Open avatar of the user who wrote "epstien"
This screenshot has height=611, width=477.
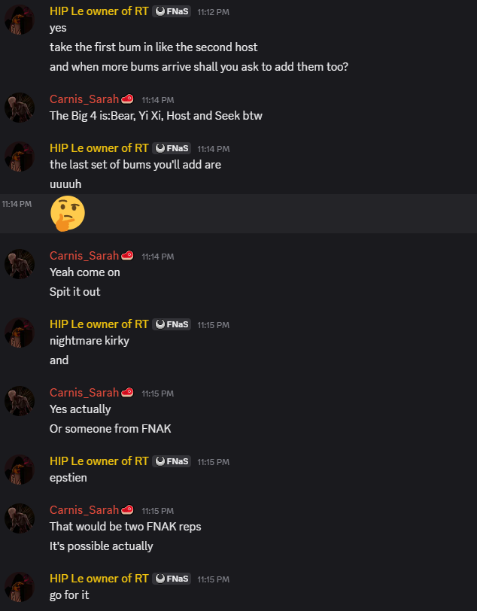point(20,470)
